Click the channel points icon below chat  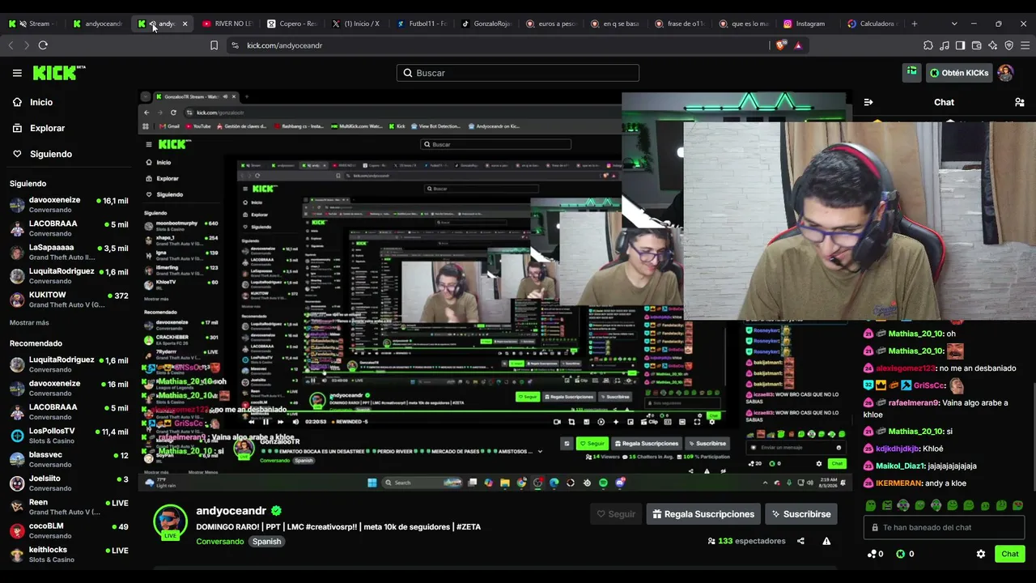coord(872,554)
